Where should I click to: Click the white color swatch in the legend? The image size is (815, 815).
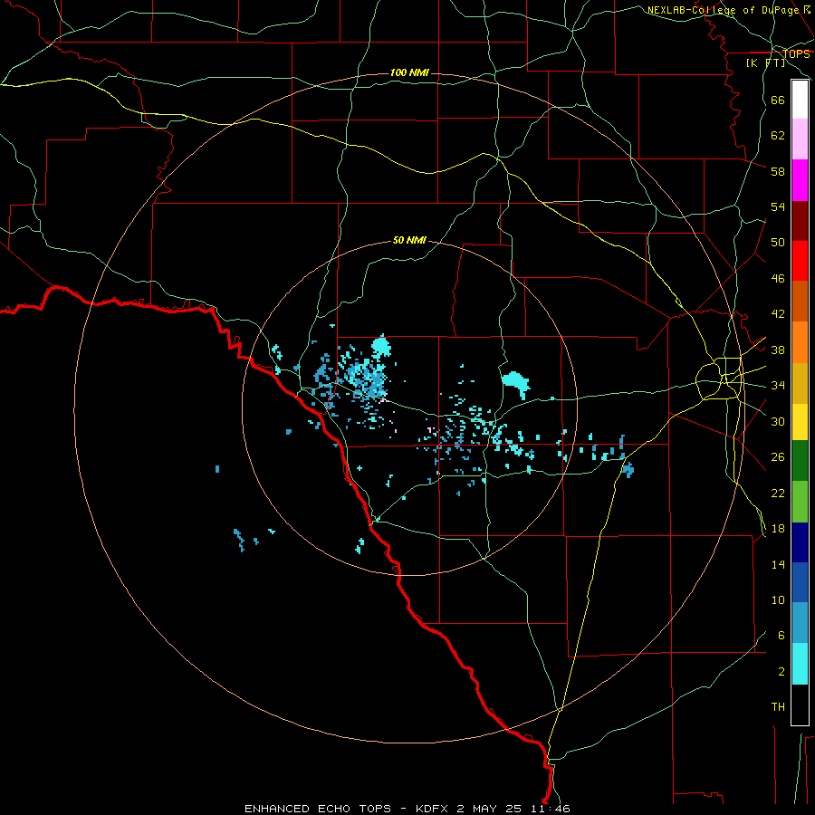point(800,100)
